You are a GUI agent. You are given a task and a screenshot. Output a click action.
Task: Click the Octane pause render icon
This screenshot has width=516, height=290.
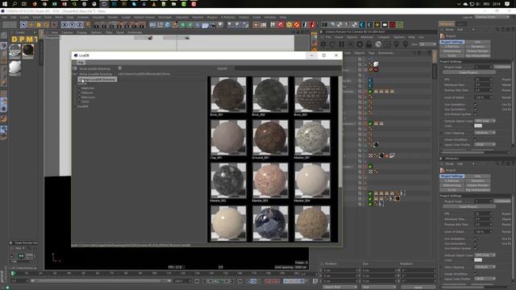point(341,44)
